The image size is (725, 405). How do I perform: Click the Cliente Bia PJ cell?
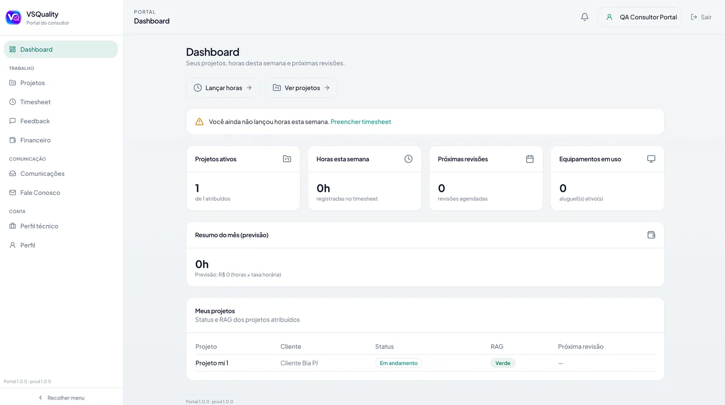pyautogui.click(x=299, y=363)
